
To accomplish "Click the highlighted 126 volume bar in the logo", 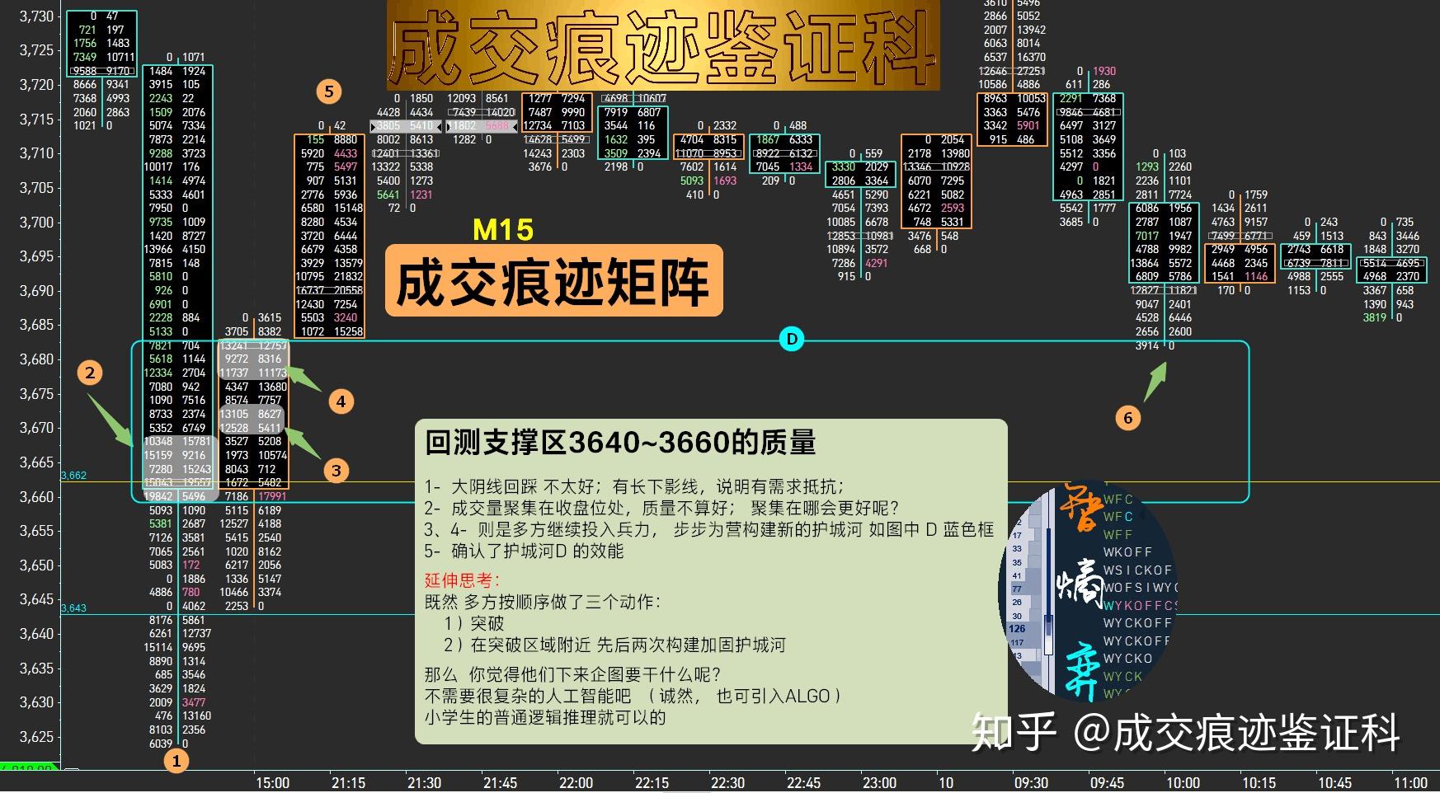I will pos(1019,629).
